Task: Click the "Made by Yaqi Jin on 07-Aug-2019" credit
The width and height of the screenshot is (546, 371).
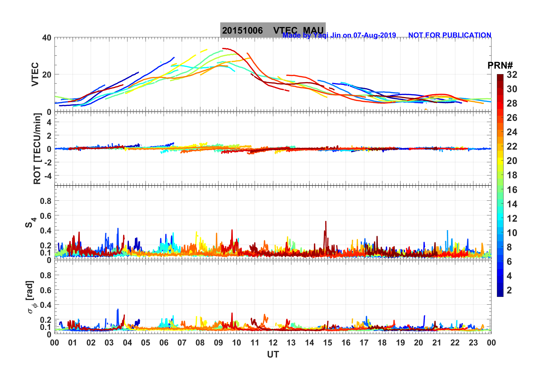Action: [x=339, y=35]
